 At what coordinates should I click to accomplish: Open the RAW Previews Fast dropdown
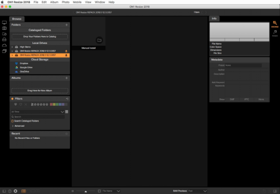coord(197,191)
